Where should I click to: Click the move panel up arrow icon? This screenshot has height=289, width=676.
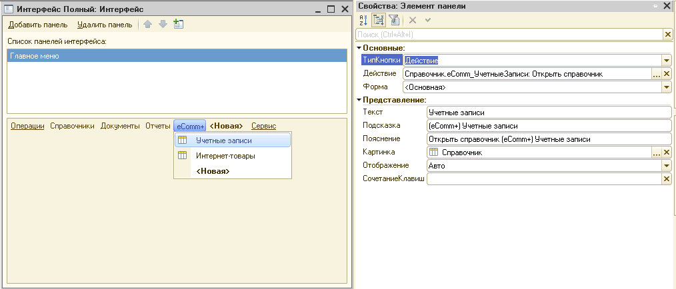(148, 25)
